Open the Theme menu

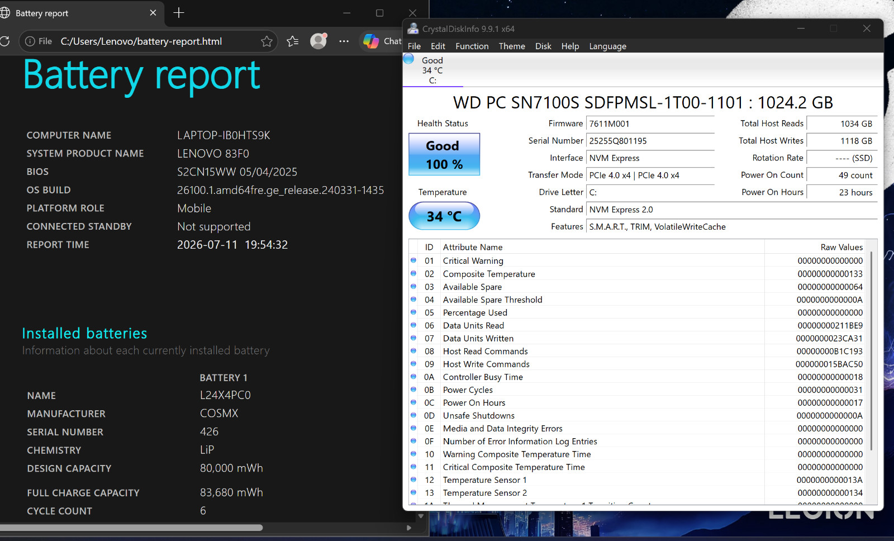pos(512,46)
